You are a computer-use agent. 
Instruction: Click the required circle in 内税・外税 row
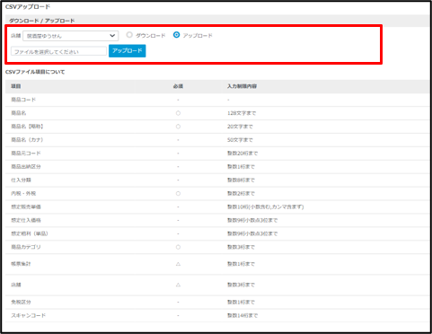[178, 194]
